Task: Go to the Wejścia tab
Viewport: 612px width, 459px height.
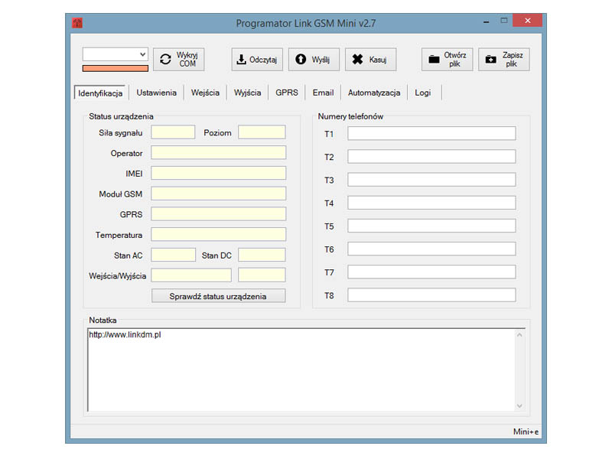Action: 205,93
